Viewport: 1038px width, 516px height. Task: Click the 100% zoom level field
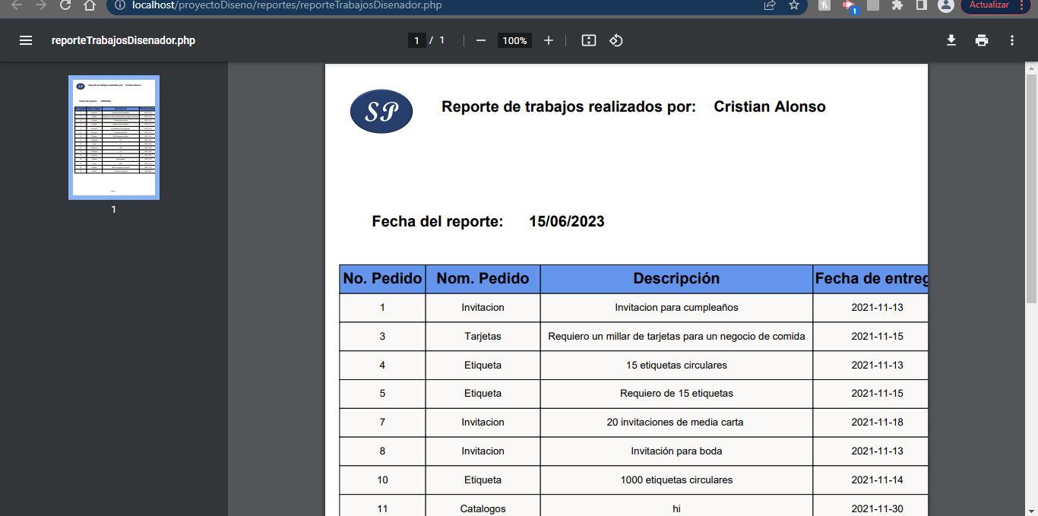point(514,40)
